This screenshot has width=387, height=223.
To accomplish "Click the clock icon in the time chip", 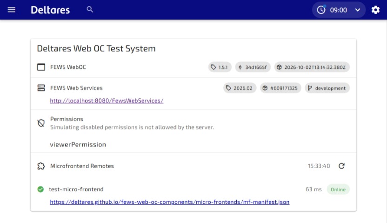I will point(321,10).
